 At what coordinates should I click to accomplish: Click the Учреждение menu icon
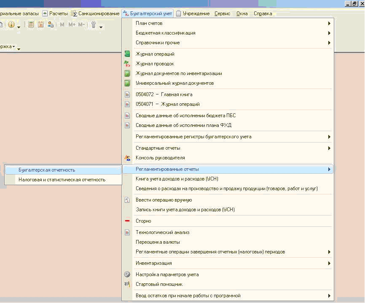[x=178, y=13]
